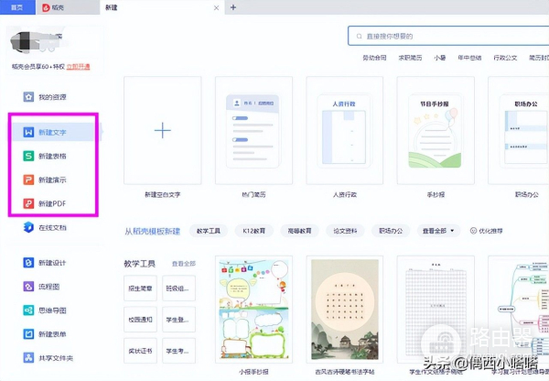Select the K12教育 category pill
The image size is (549, 381).
pos(253,231)
